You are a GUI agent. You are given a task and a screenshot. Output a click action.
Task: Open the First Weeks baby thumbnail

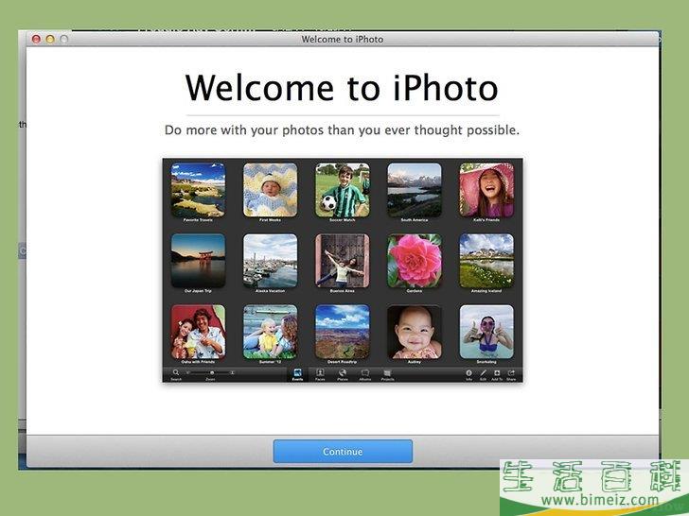click(x=271, y=190)
